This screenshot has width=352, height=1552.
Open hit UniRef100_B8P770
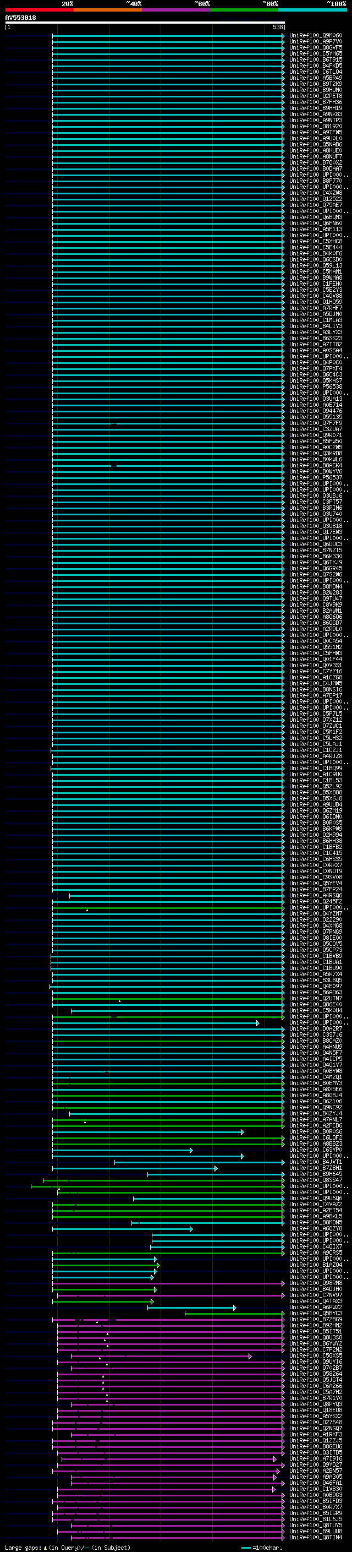[x=316, y=181]
